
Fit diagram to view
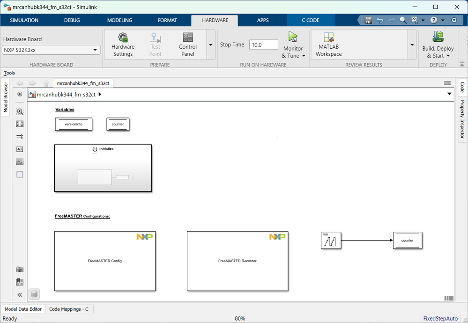click(x=20, y=124)
